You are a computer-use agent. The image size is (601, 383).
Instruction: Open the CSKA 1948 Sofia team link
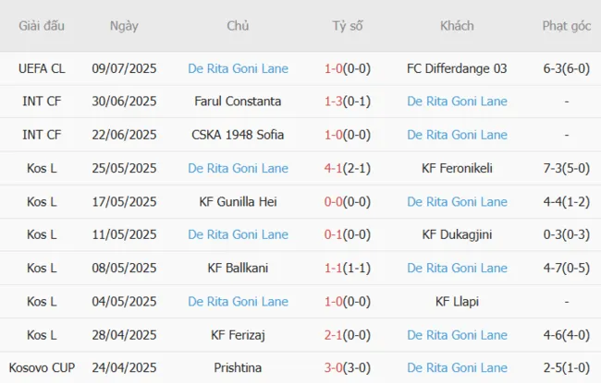[x=238, y=135]
